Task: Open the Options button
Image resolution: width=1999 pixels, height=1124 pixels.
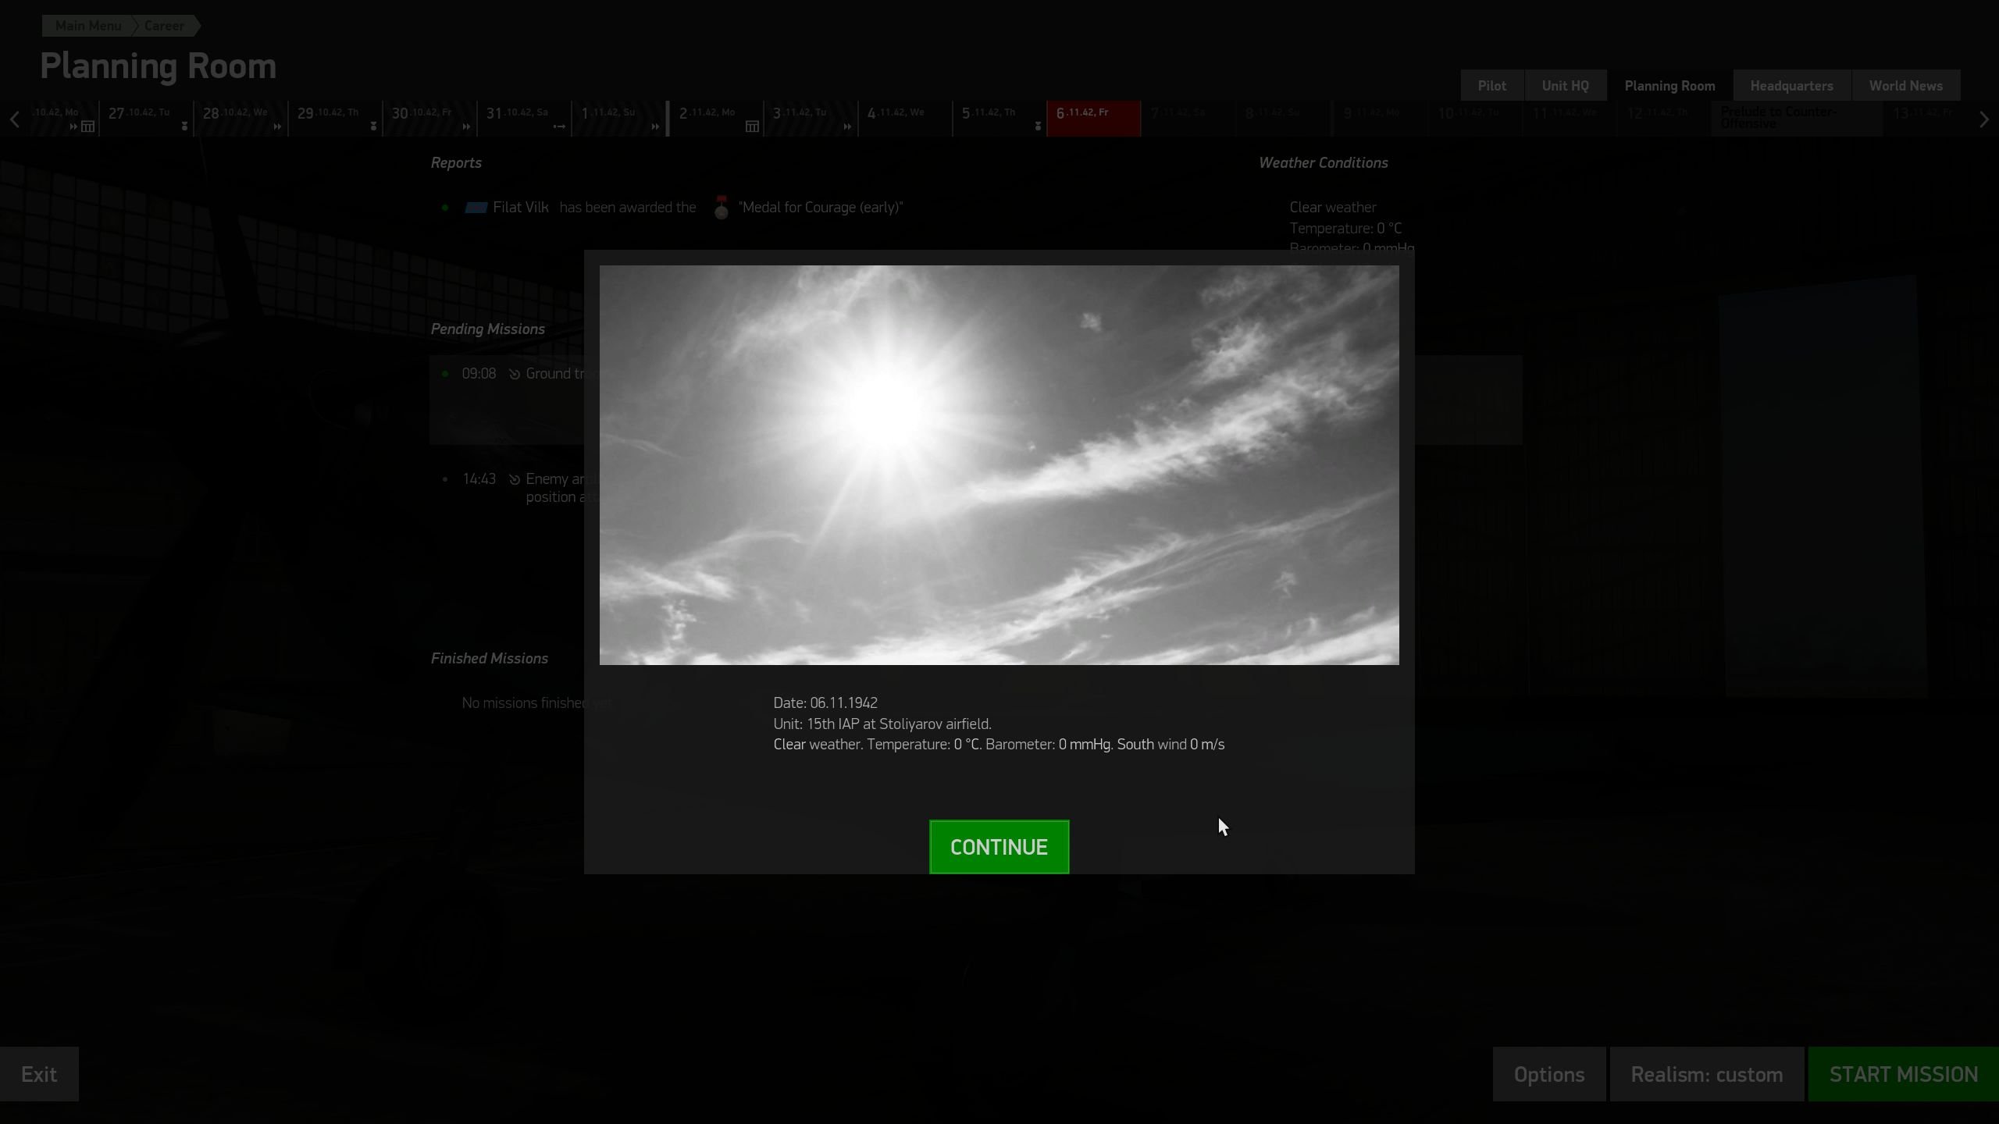Action: (1549, 1074)
